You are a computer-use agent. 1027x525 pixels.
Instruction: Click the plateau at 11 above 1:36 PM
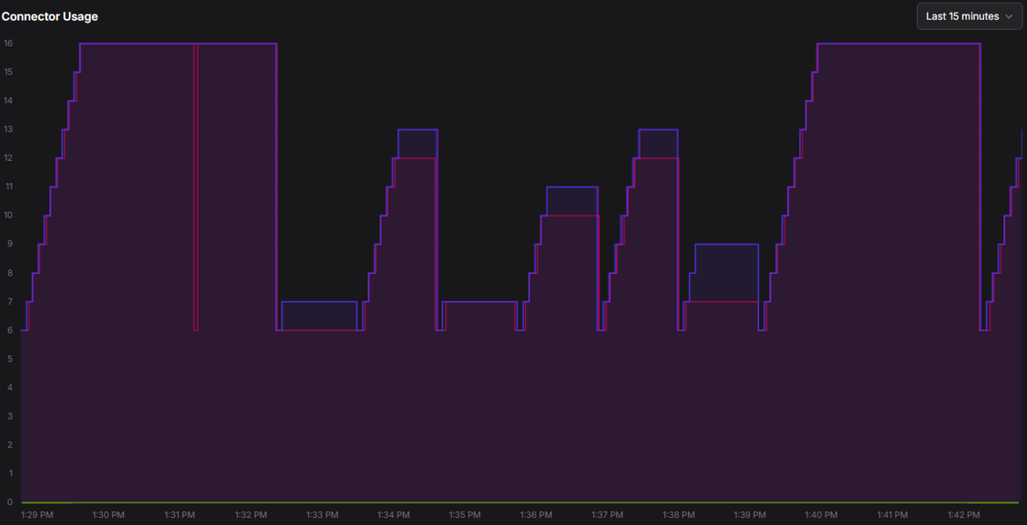[x=571, y=187]
